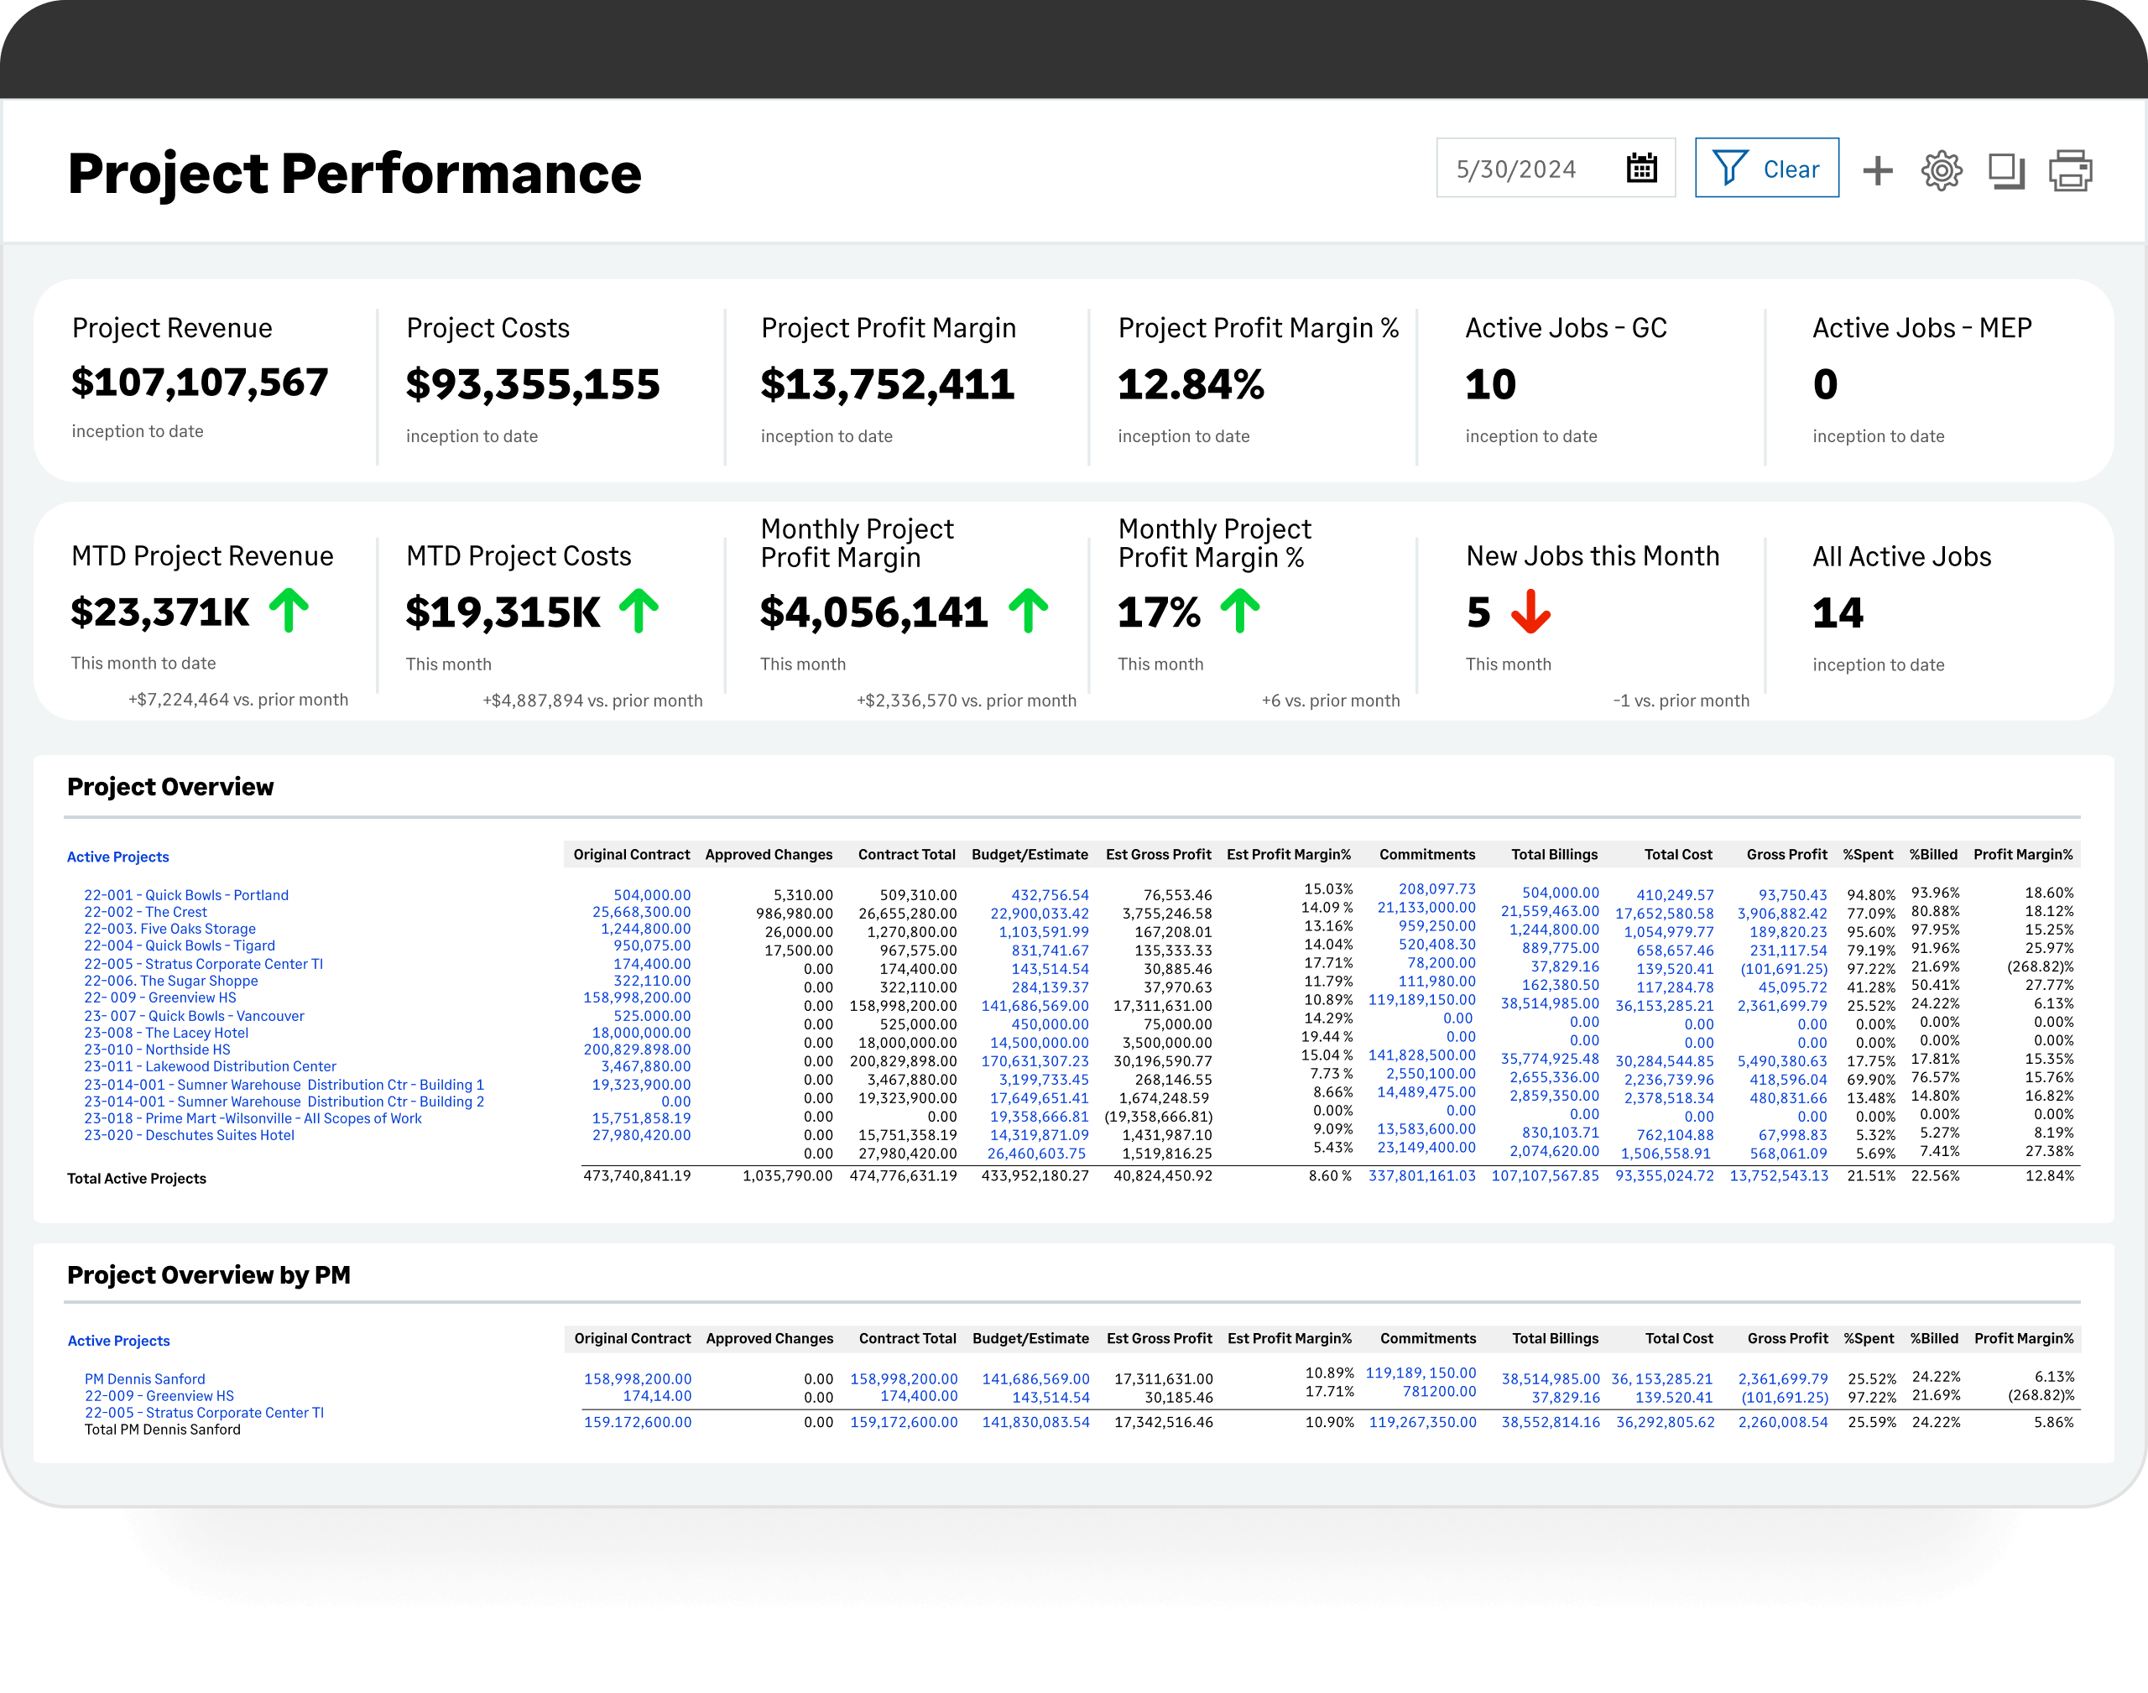Click the plus add icon

coord(1877,170)
